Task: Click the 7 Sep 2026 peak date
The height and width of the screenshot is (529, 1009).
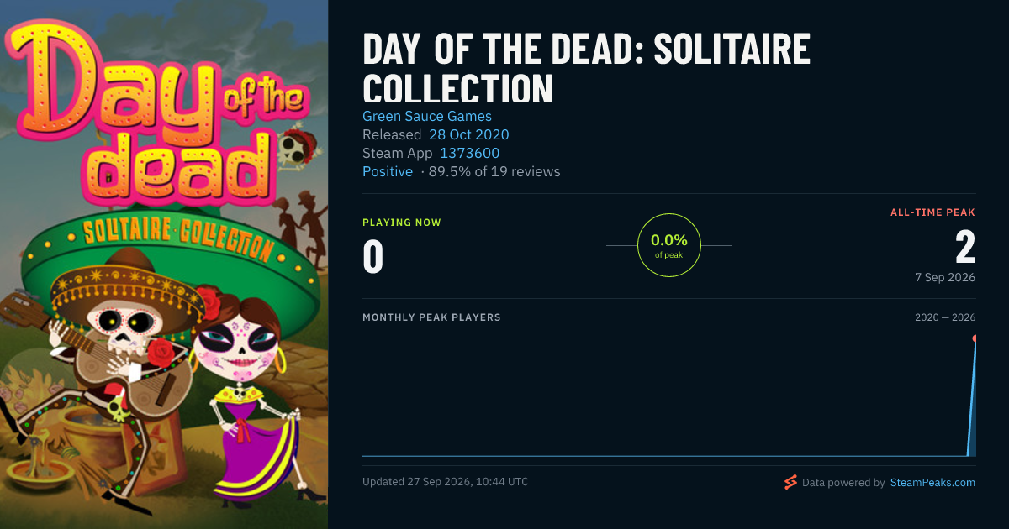Action: (945, 277)
